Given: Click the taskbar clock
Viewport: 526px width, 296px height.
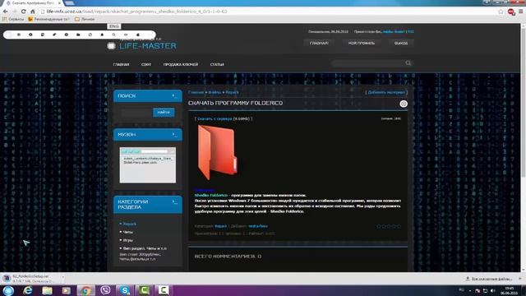Looking at the screenshot, I should (x=510, y=290).
